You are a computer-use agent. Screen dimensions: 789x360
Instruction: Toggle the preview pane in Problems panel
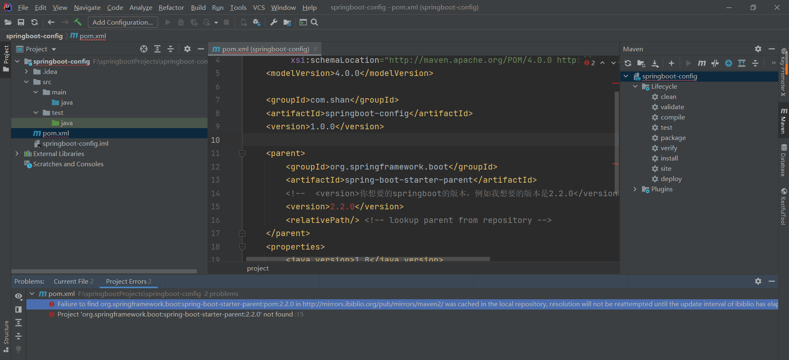tap(18, 310)
